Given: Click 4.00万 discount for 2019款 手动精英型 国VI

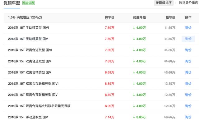Looking at the screenshot, I should [x=139, y=28].
